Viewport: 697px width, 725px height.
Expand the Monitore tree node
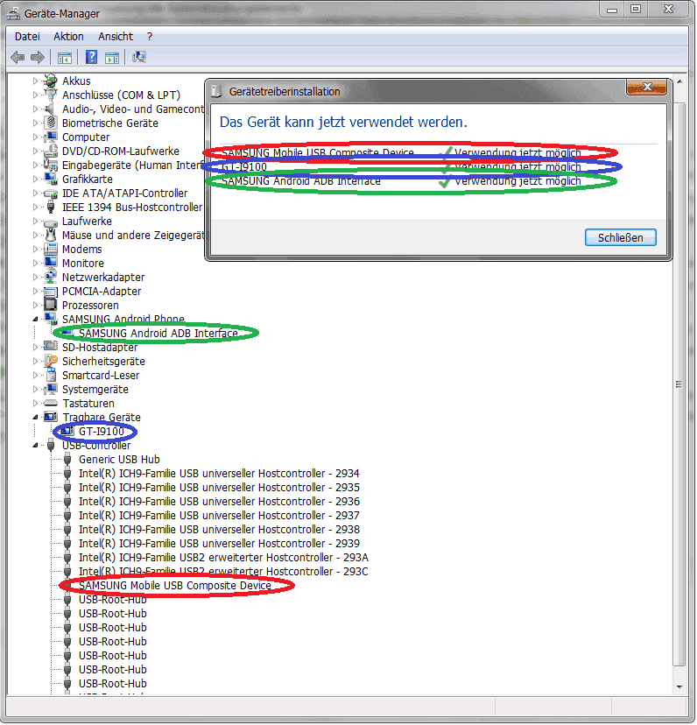click(35, 263)
